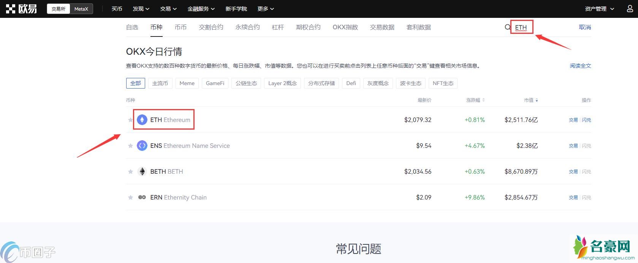Click 取消 to cancel search

click(x=585, y=27)
